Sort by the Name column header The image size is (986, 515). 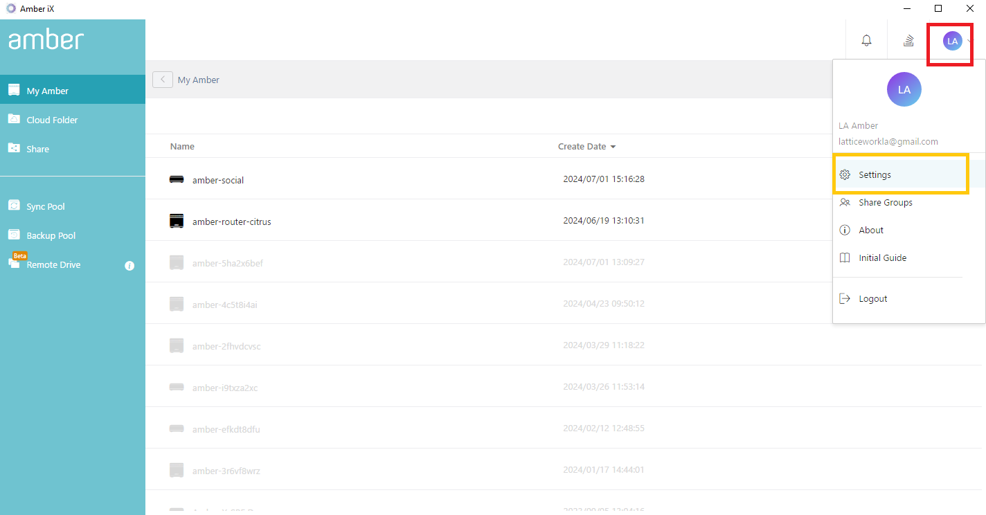click(x=182, y=147)
